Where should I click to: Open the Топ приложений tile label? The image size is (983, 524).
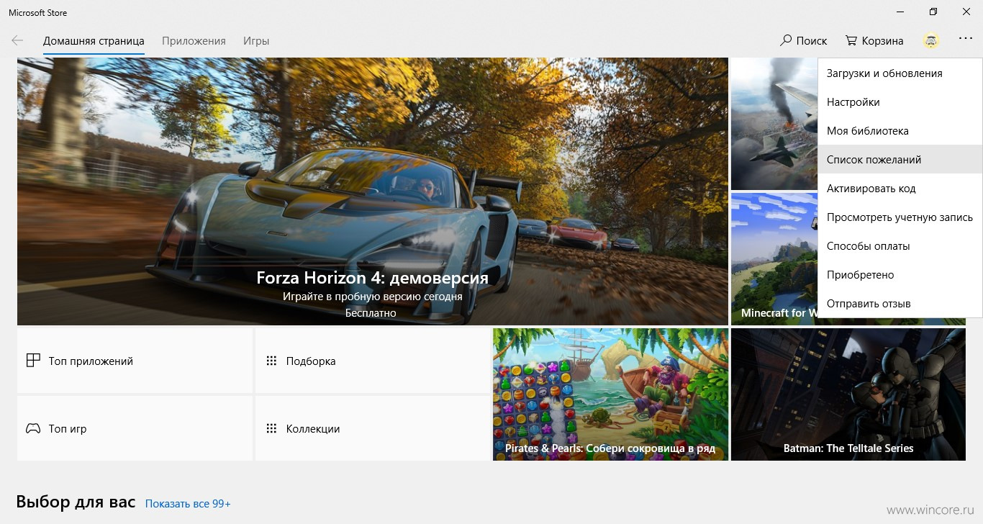pyautogui.click(x=91, y=361)
